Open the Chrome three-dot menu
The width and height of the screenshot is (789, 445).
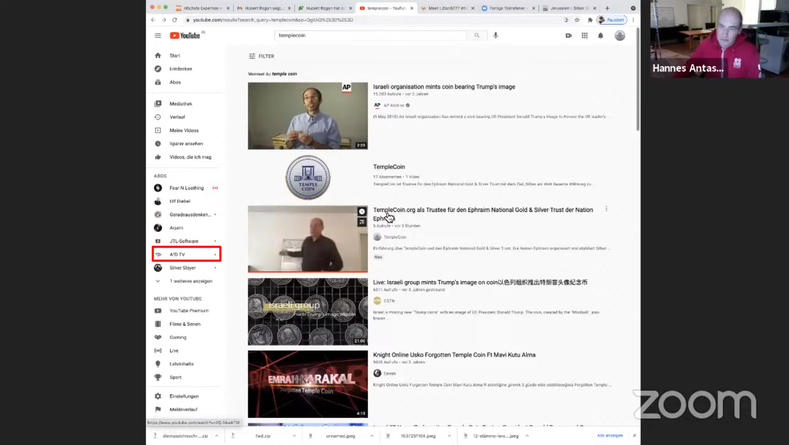633,20
